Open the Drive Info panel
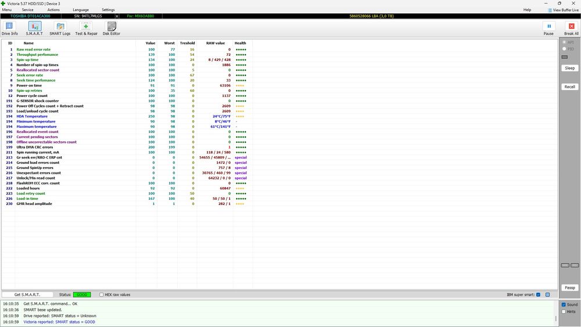 (9, 28)
